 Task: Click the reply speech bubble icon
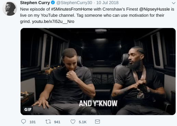[24, 122]
